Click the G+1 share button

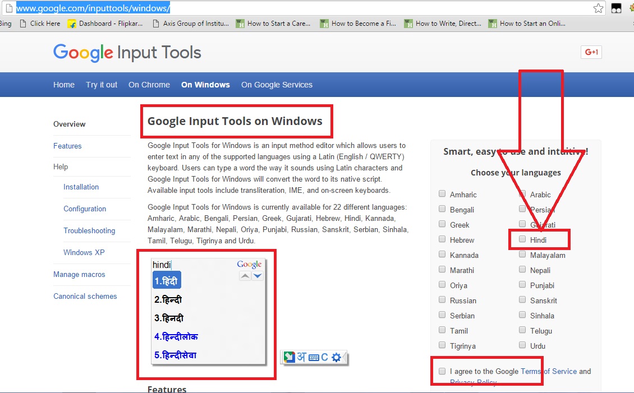(591, 52)
